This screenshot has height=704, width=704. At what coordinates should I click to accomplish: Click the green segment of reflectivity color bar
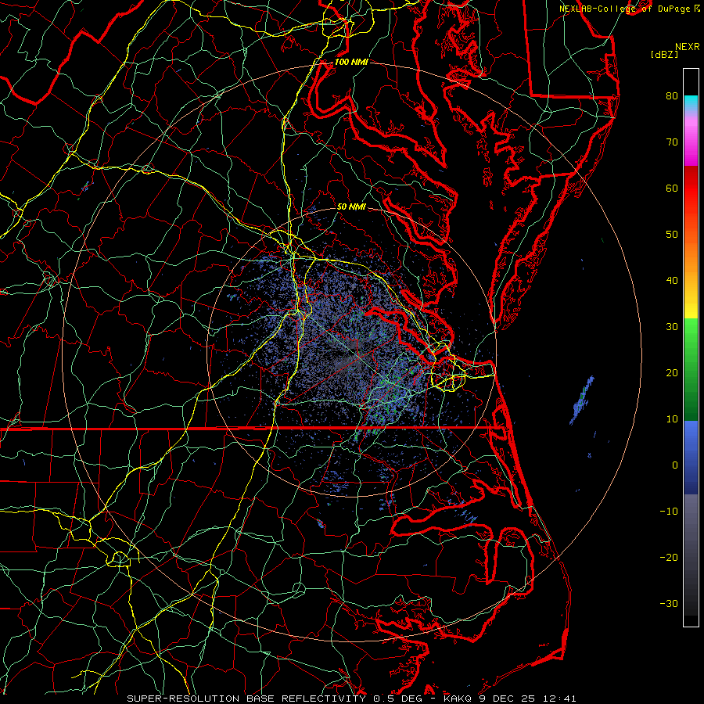[x=691, y=369]
